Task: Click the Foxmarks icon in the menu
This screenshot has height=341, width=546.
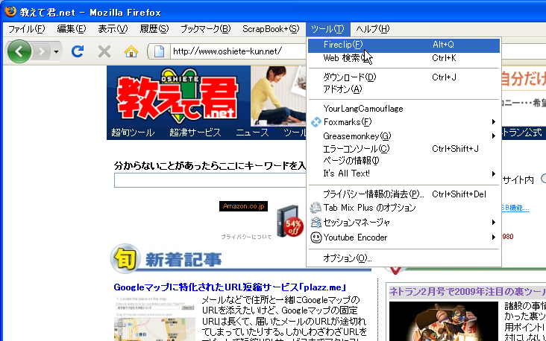Action: coord(316,122)
